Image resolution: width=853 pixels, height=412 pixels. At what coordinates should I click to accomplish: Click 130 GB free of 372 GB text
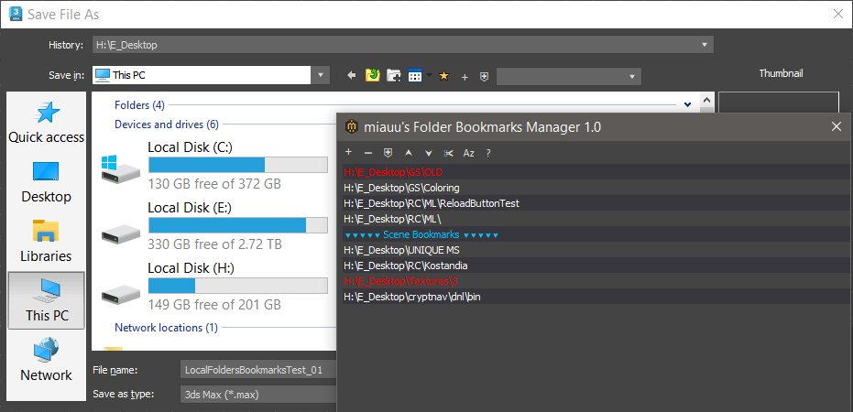[x=214, y=184]
